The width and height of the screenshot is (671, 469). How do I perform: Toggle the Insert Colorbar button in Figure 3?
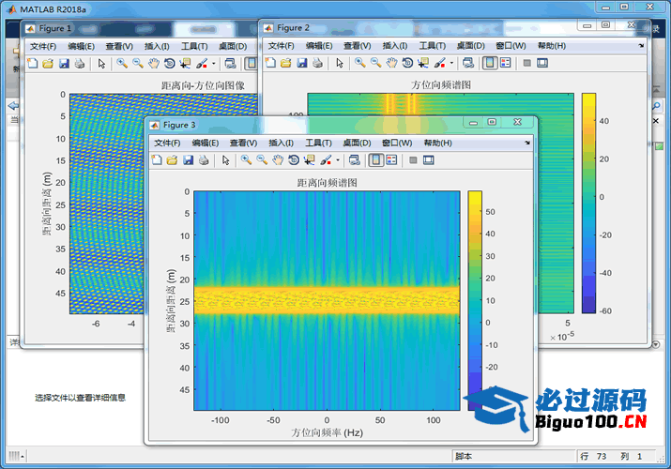[x=375, y=160]
